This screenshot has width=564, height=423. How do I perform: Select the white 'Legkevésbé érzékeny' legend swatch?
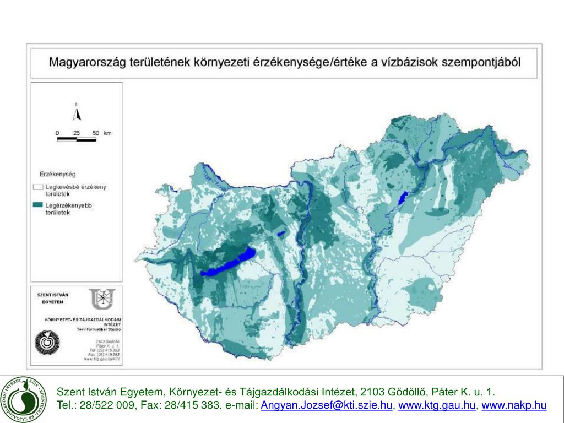pyautogui.click(x=38, y=187)
